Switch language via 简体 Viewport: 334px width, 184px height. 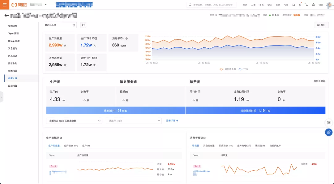click(x=321, y=5)
